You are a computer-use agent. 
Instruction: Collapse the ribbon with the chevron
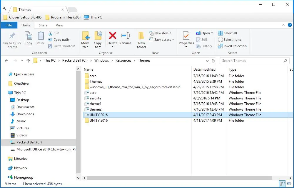(283, 25)
